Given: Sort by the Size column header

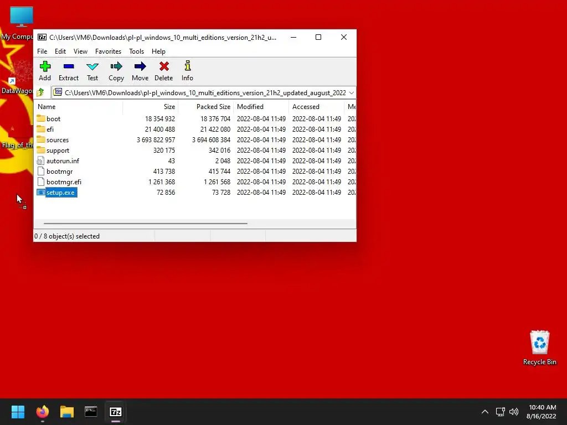Looking at the screenshot, I should pyautogui.click(x=151, y=107).
